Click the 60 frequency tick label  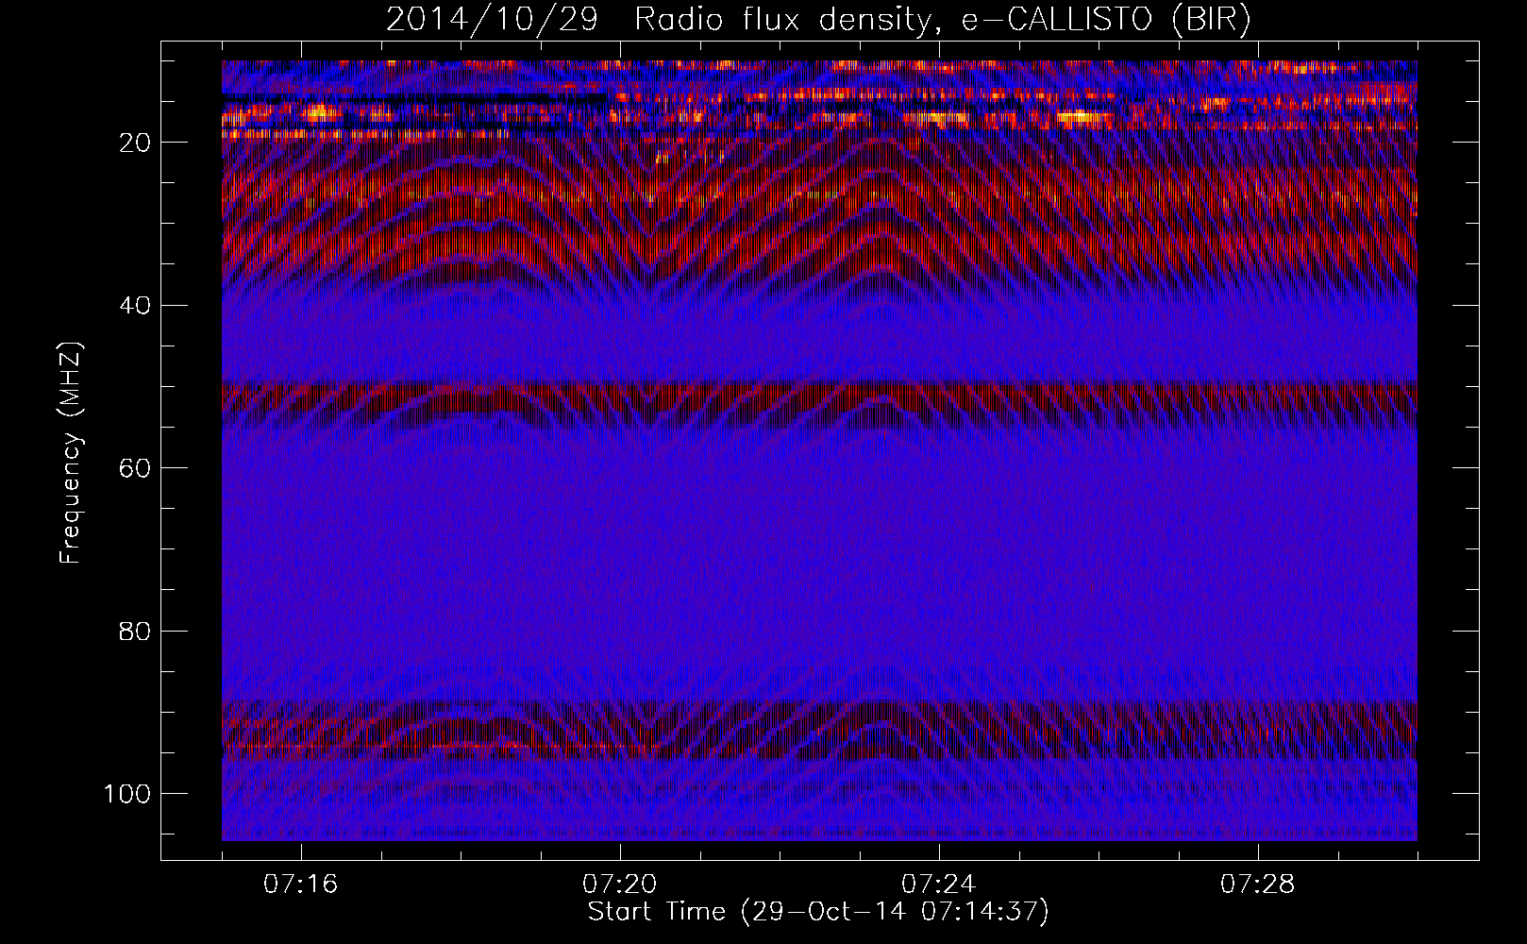coord(135,468)
